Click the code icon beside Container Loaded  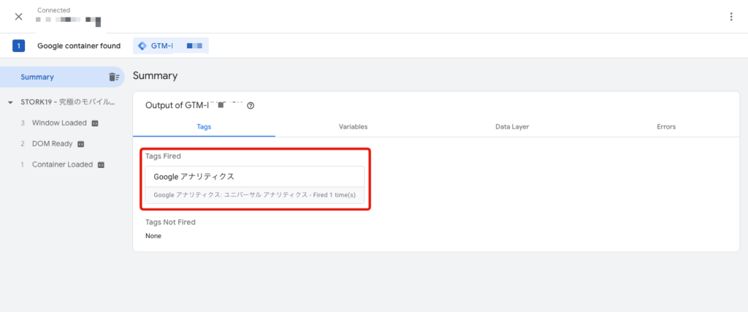(101, 164)
